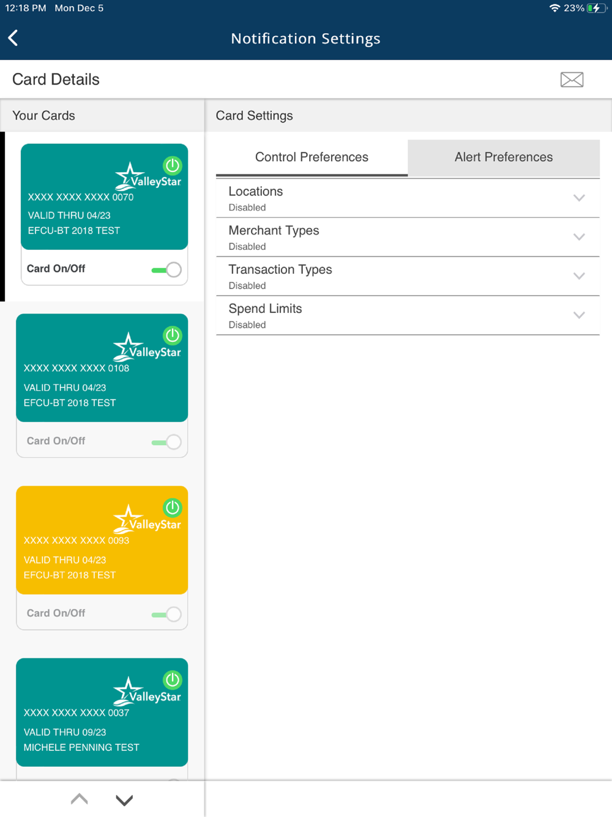
Task: Tap power icon on card 0070
Action: pos(173,165)
